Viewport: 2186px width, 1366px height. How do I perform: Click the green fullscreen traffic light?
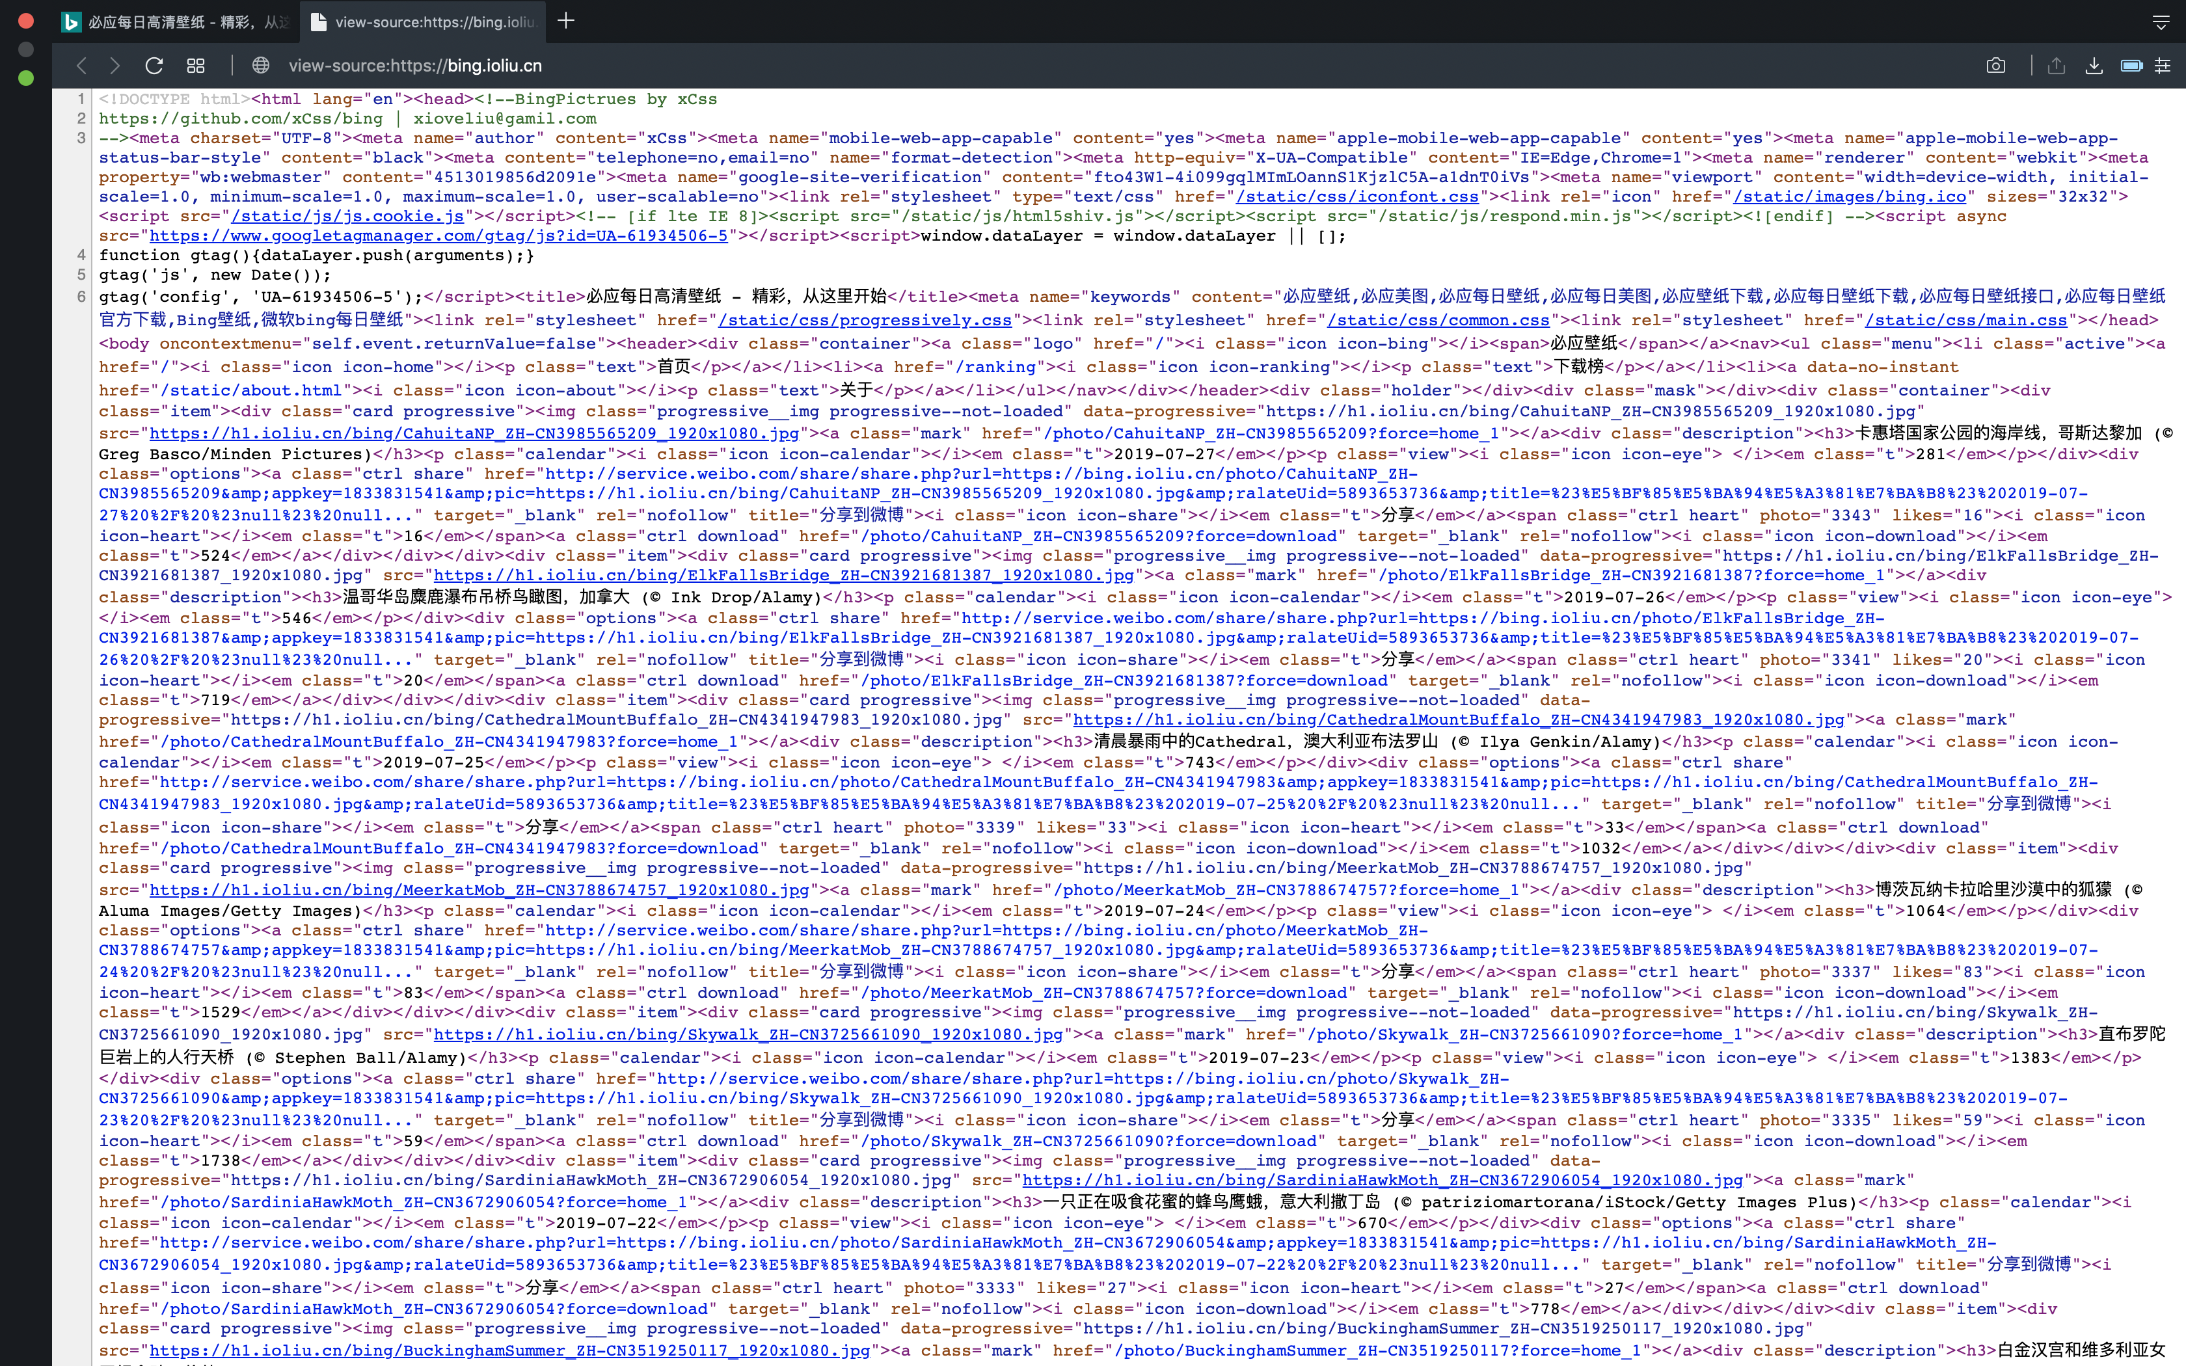pos(26,77)
